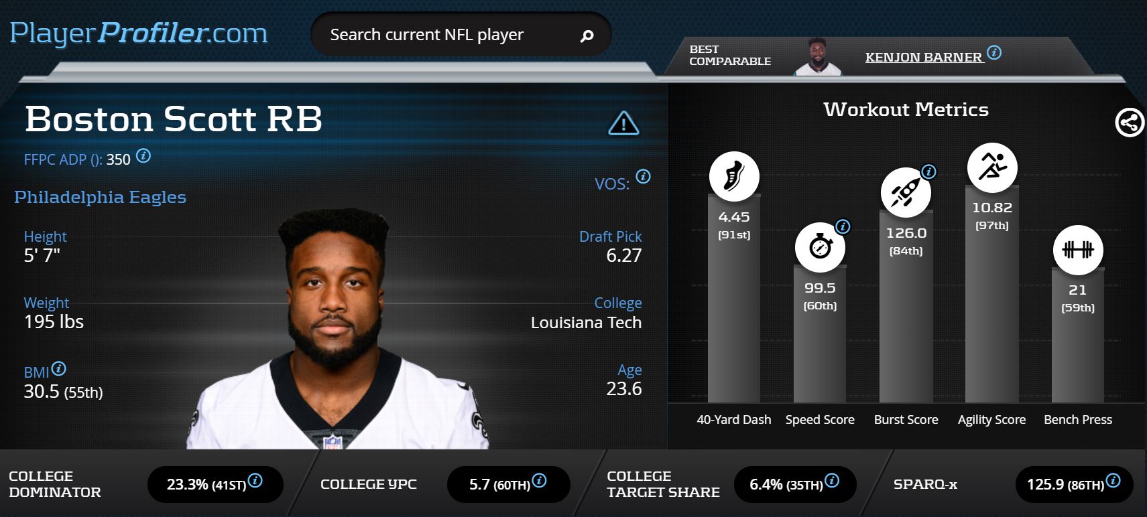Image resolution: width=1147 pixels, height=517 pixels.
Task: Click info icon for College Dominator
Action: 255,480
